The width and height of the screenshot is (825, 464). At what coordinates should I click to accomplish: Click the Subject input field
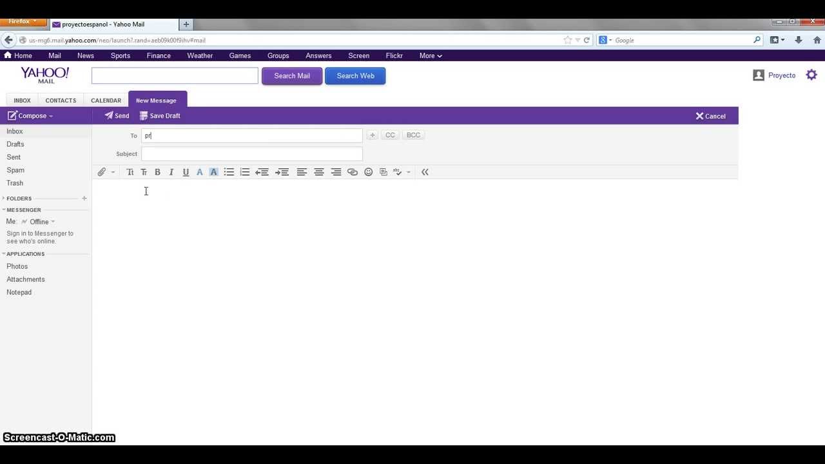point(252,154)
